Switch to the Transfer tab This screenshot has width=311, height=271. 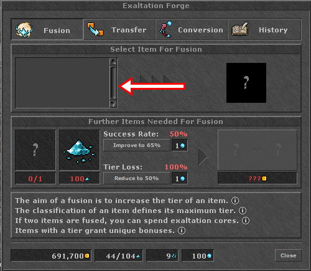click(x=119, y=29)
